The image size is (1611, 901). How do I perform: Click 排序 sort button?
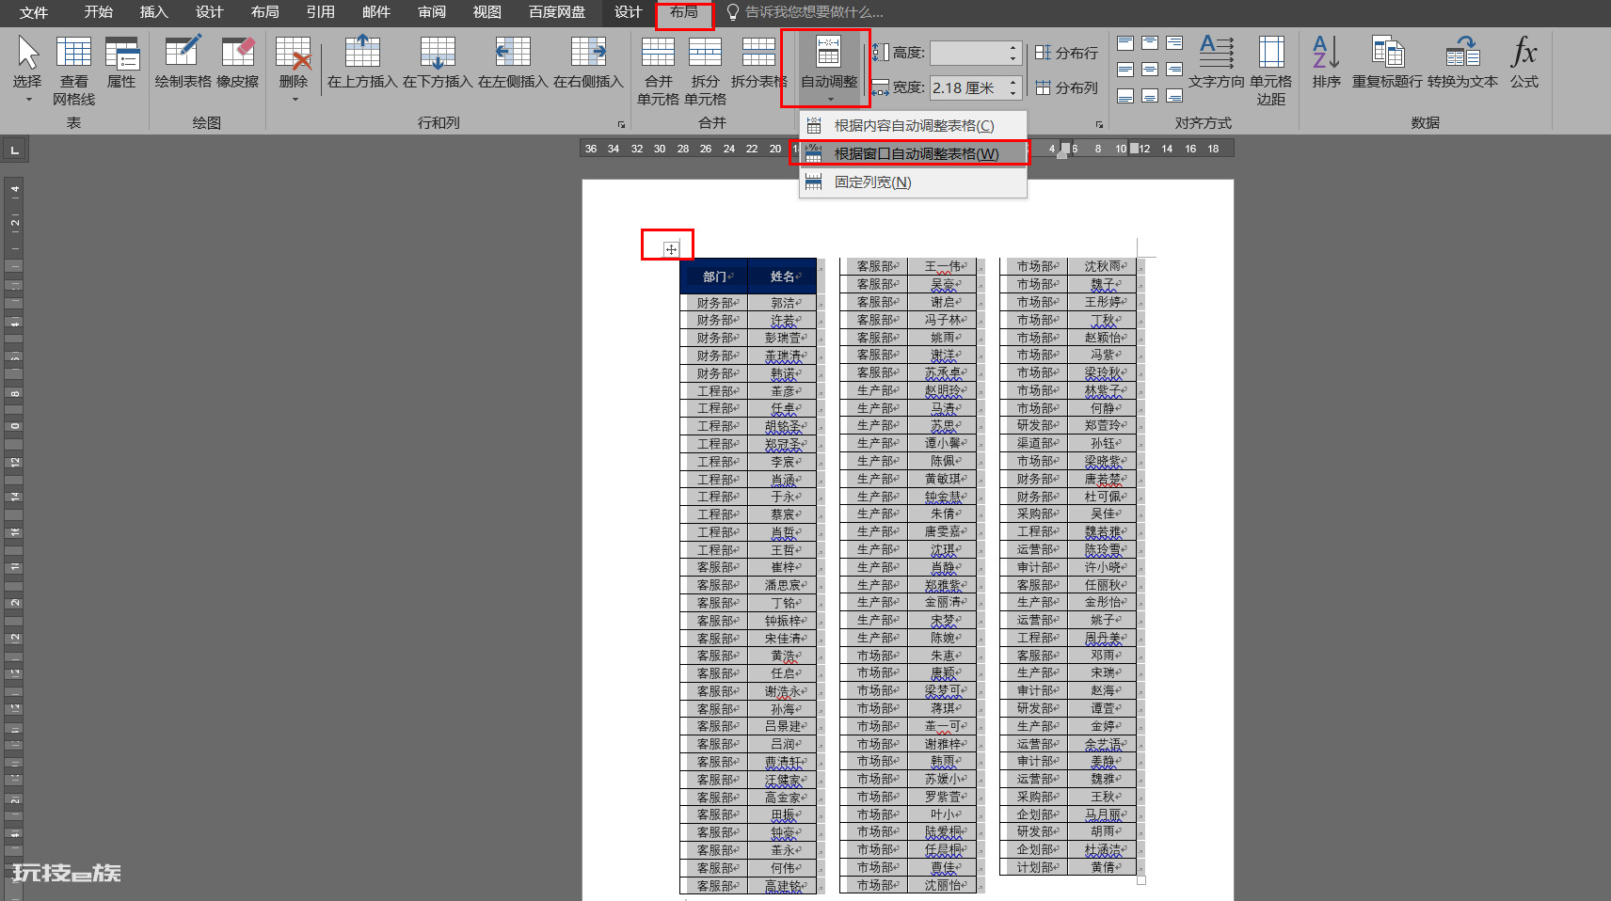tap(1326, 64)
